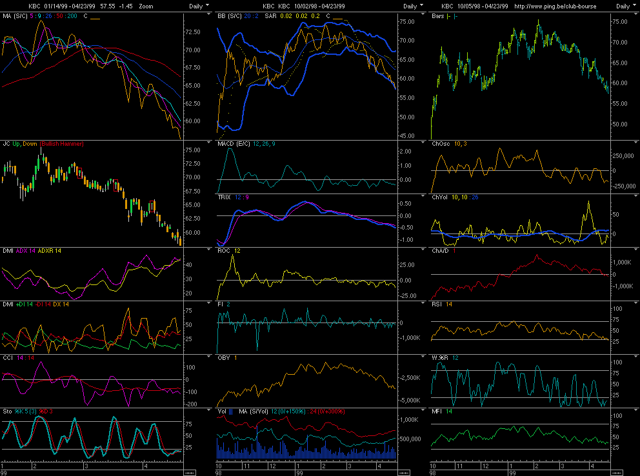Expand the JC candlestick panel menu arrow
The width and height of the screenshot is (640, 476).
point(209,143)
